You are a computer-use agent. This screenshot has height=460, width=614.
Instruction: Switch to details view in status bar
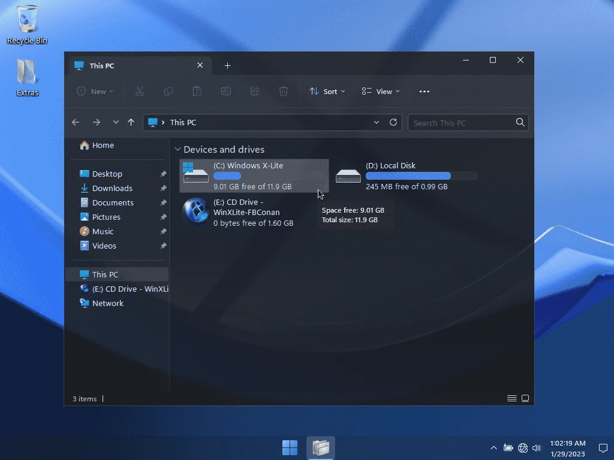512,398
